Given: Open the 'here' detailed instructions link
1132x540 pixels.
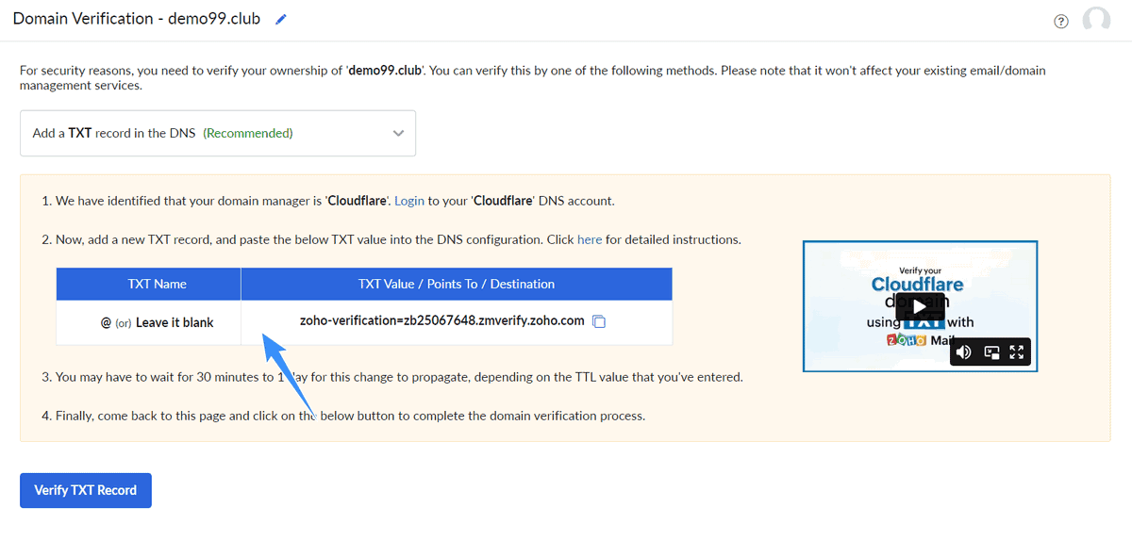Looking at the screenshot, I should 590,239.
